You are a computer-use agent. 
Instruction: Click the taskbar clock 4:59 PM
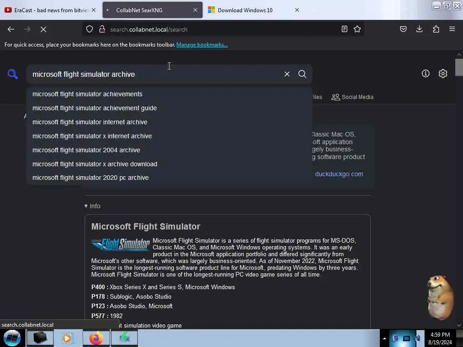(440, 338)
